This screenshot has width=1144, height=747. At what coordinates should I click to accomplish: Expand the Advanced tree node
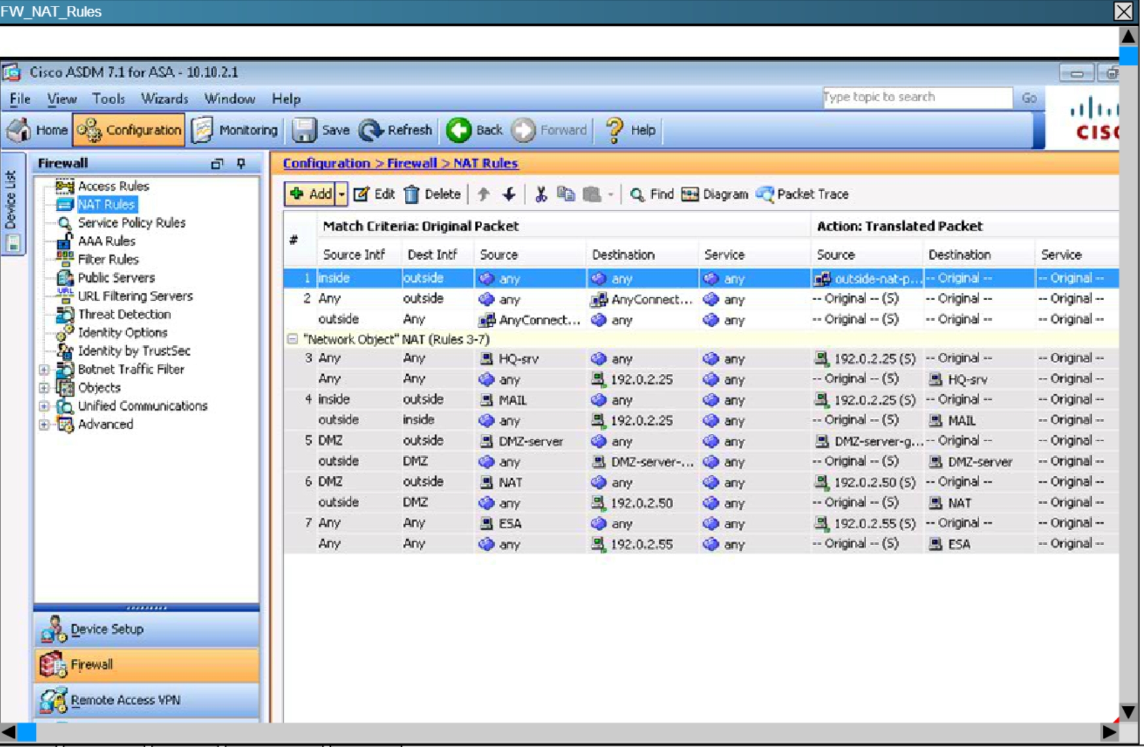click(x=44, y=424)
